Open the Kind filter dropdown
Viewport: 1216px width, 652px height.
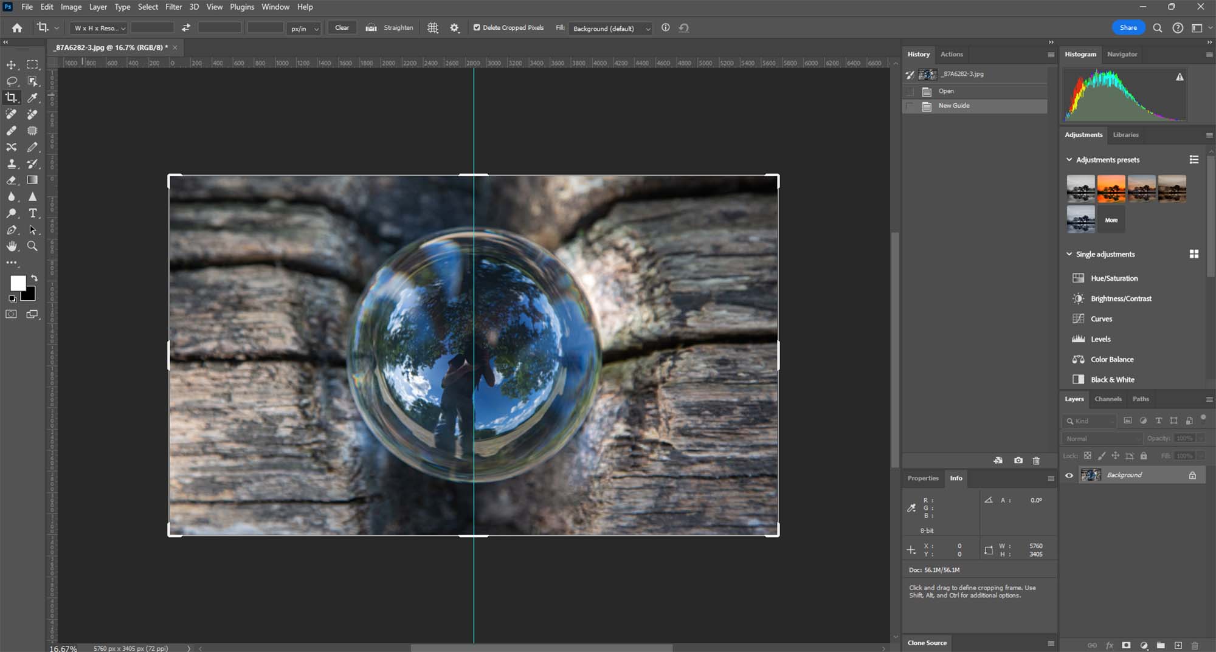[1090, 420]
